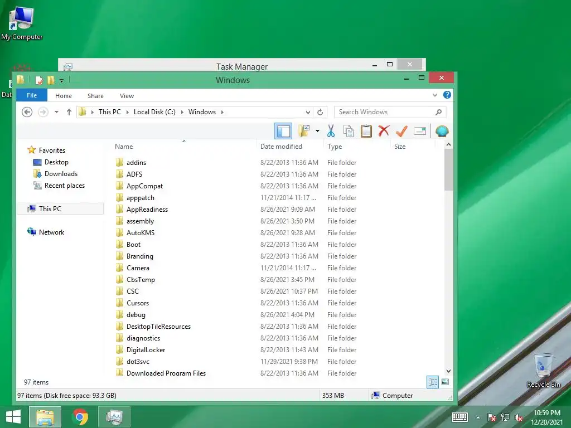Open the Start menu
Viewport: 571px width, 428px height.
13,417
